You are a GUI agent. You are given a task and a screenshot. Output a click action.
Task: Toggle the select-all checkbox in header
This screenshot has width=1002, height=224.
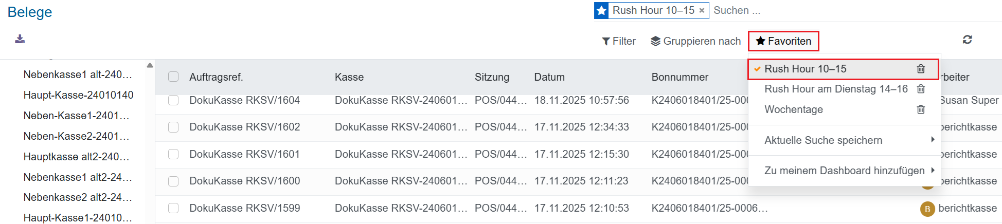pyautogui.click(x=173, y=77)
